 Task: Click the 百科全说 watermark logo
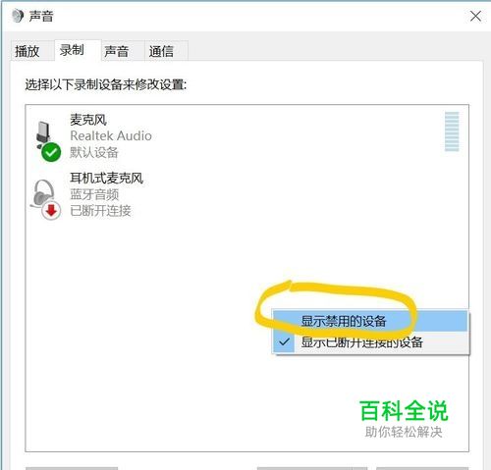[x=404, y=410]
